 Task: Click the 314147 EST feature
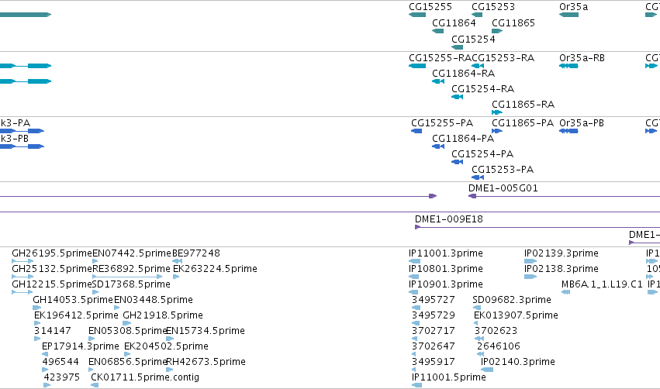(37, 339)
